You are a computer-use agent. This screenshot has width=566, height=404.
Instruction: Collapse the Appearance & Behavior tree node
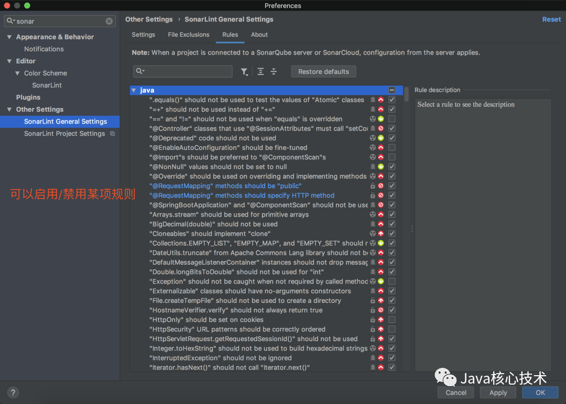[x=9, y=37]
